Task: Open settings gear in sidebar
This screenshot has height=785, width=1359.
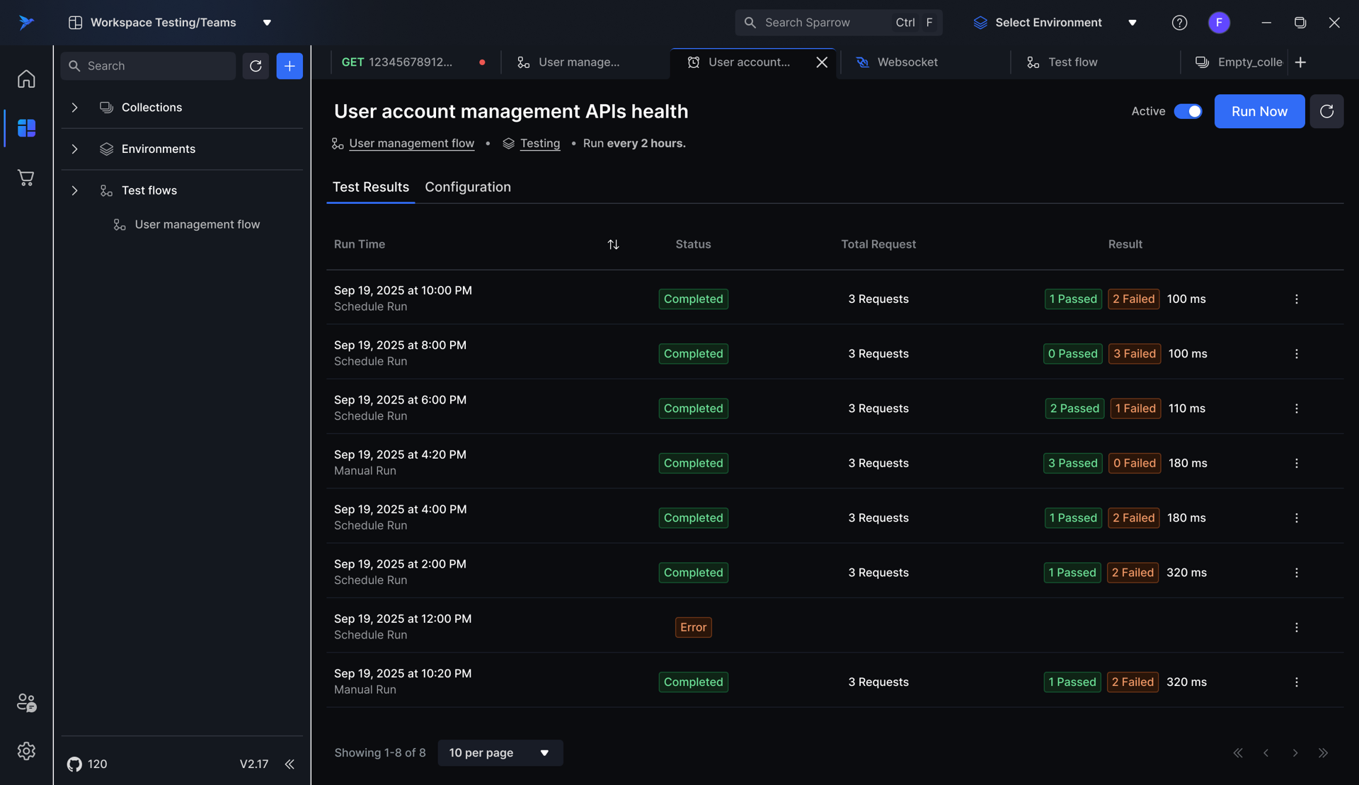Action: [x=26, y=751]
